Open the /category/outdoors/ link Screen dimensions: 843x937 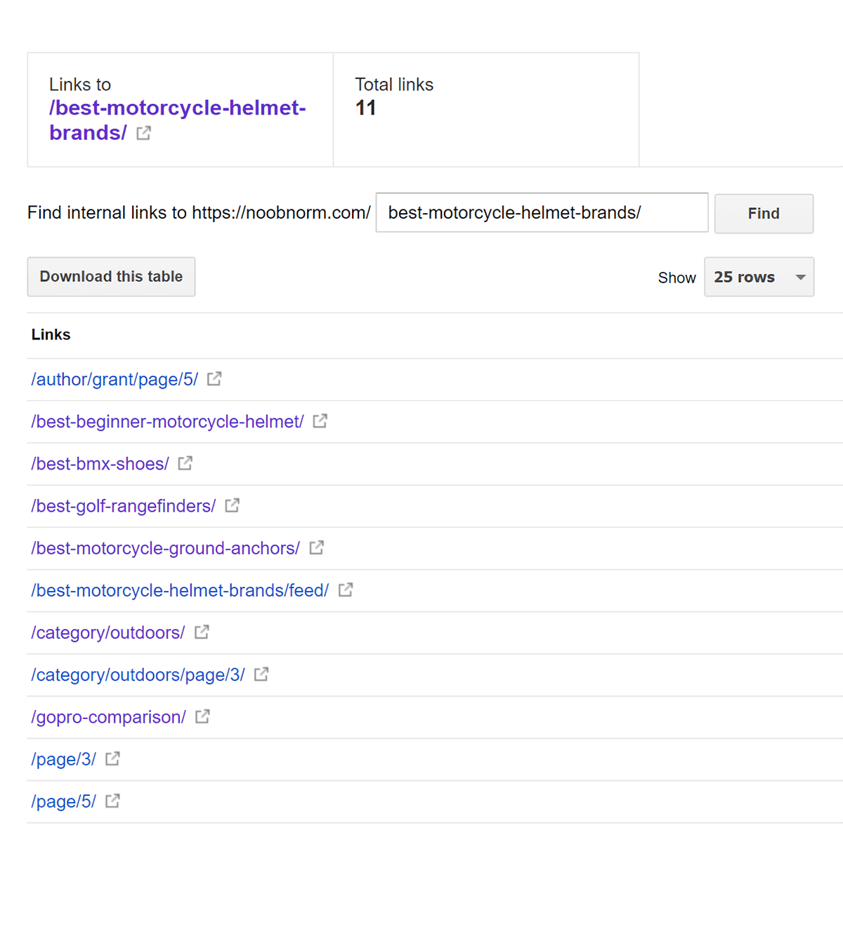pyautogui.click(x=107, y=633)
